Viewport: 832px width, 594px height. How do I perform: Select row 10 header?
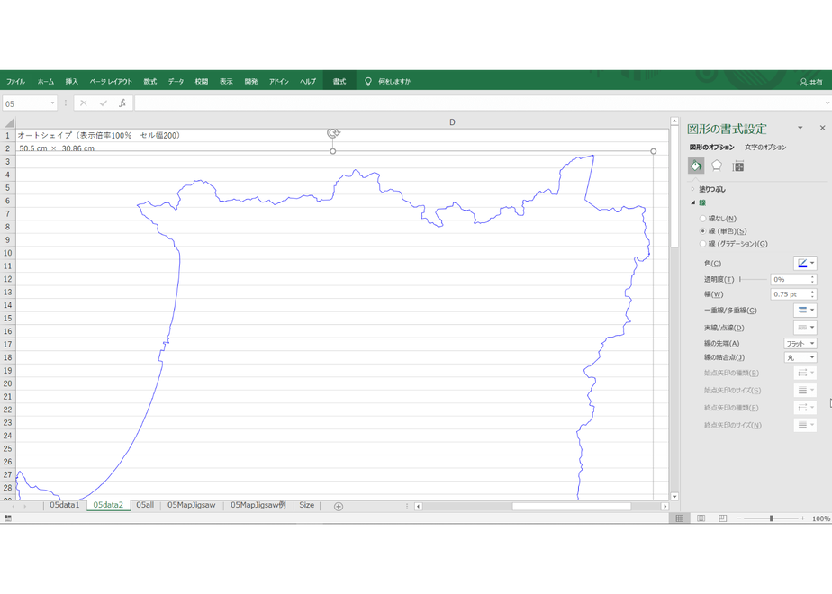click(7, 253)
